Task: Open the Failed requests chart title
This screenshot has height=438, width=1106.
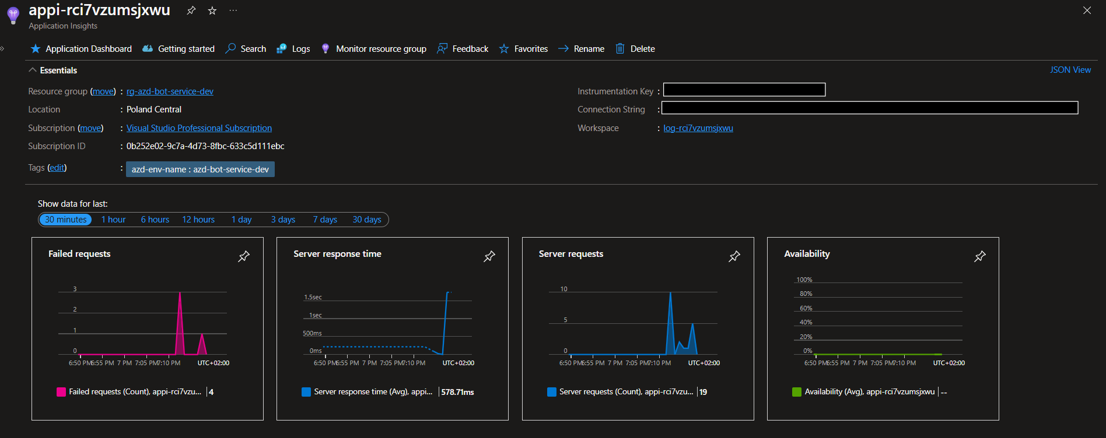Action: click(79, 254)
